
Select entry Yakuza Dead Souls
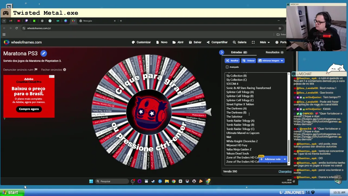238,153
